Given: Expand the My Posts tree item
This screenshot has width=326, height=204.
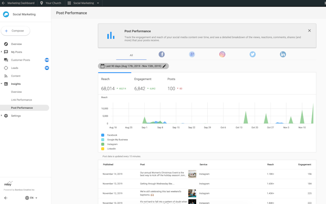Looking at the screenshot, I should (x=2, y=52).
